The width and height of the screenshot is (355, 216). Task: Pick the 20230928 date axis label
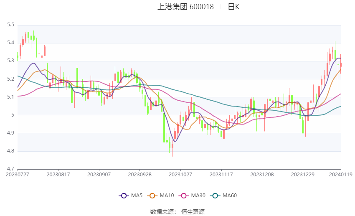[x=139, y=174]
